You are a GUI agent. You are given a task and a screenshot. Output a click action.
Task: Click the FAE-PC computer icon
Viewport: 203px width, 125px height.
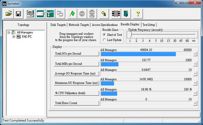point(19,37)
